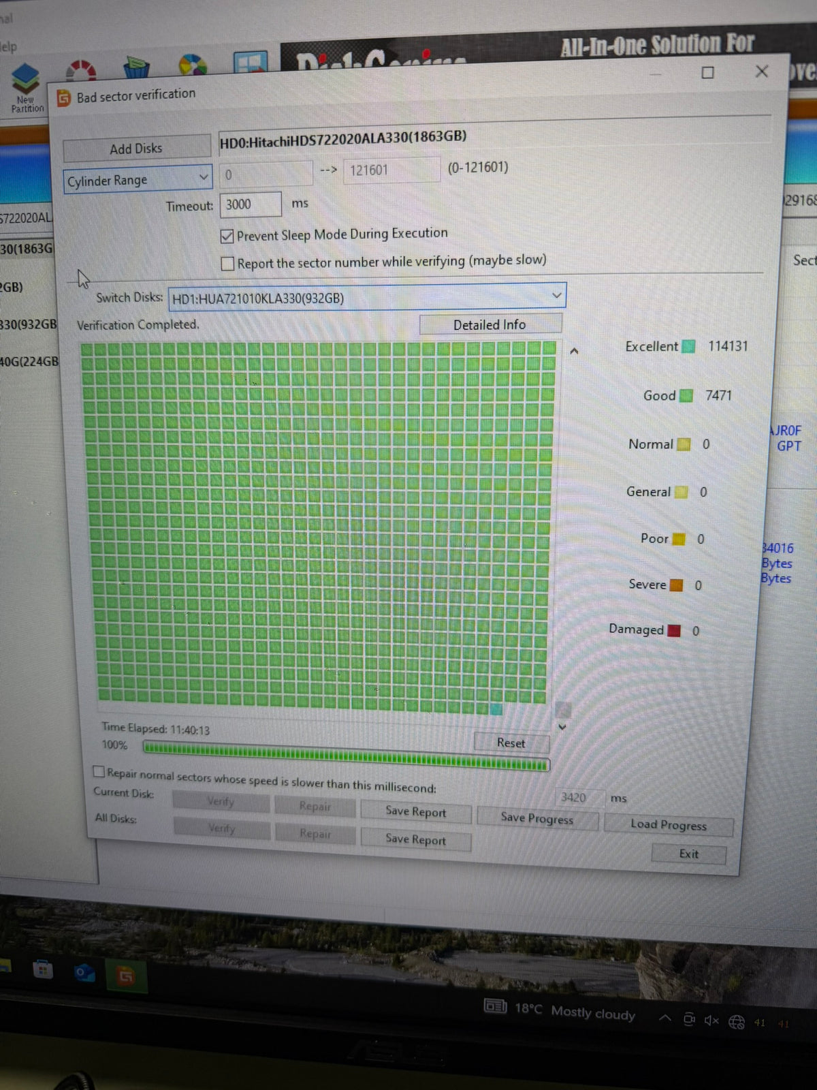
Task: Click the network globe tray icon
Action: [737, 1021]
